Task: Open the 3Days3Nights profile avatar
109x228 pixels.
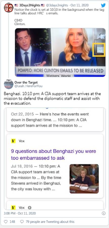Action: click(x=9, y=7)
